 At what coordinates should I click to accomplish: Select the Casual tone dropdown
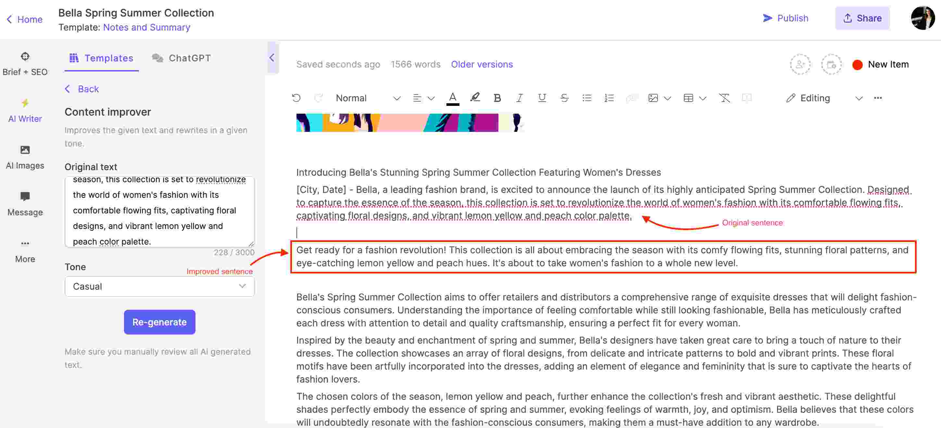[x=159, y=286]
